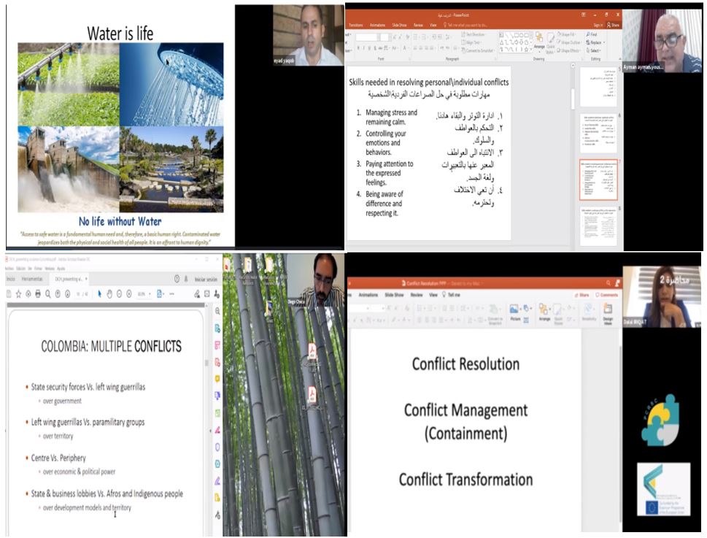Click Quick Styles in the Arabic skills PowerPoint
The height and width of the screenshot is (538, 707).
(x=551, y=43)
